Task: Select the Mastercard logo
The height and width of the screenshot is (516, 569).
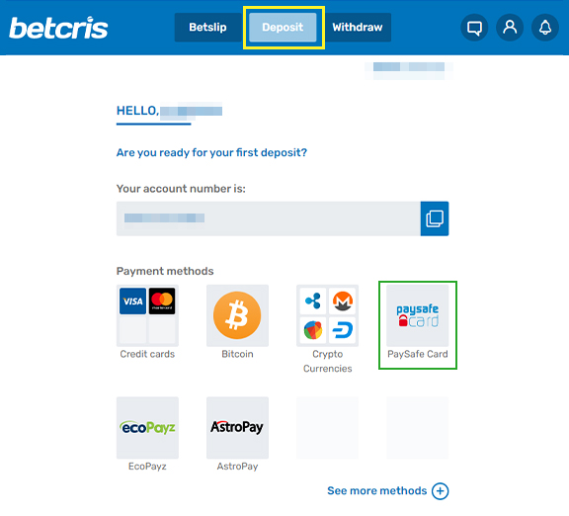Action: tap(162, 301)
